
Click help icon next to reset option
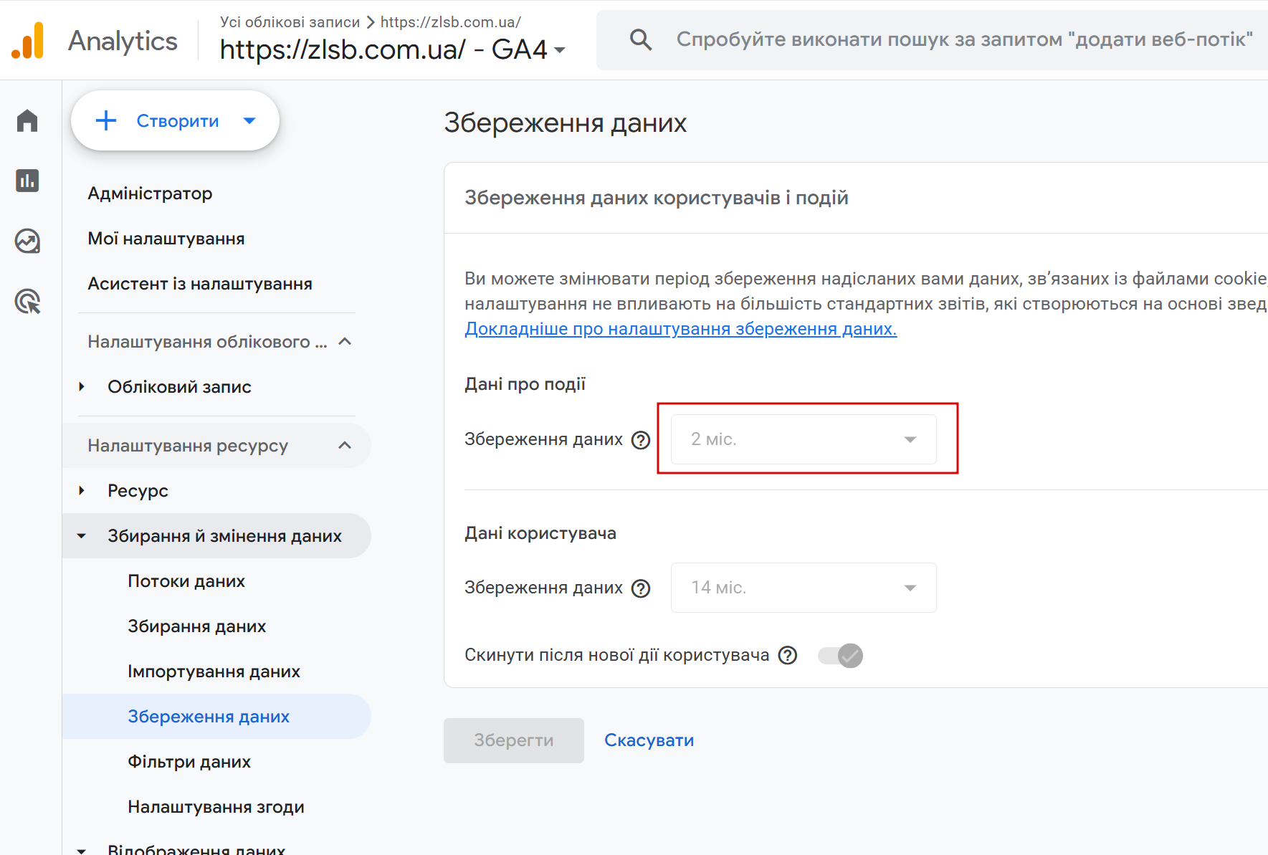pos(788,655)
